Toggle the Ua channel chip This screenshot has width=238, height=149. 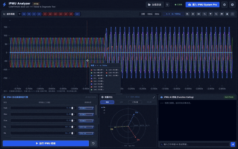point(24,14)
